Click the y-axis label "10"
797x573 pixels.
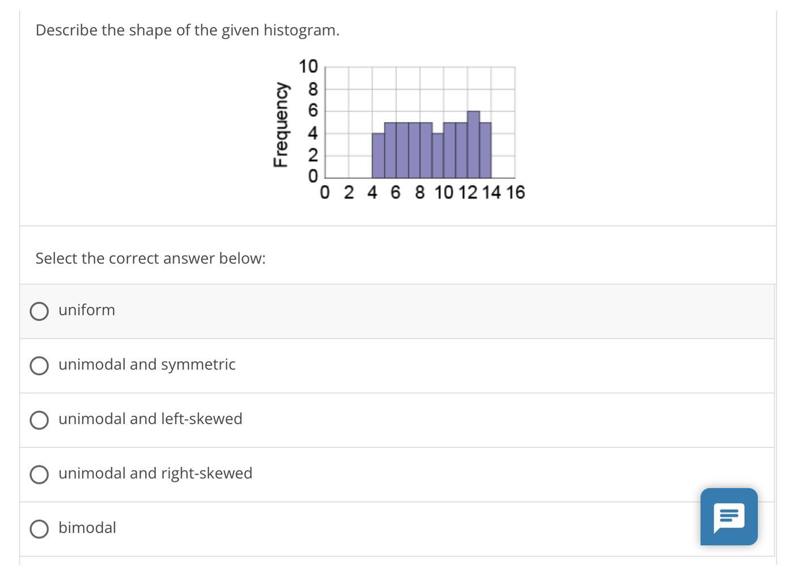308,67
